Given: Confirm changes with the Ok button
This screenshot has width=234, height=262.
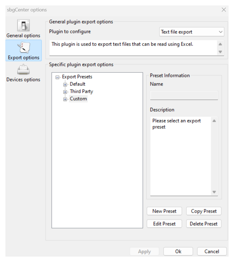Looking at the screenshot, I should click(x=178, y=251).
